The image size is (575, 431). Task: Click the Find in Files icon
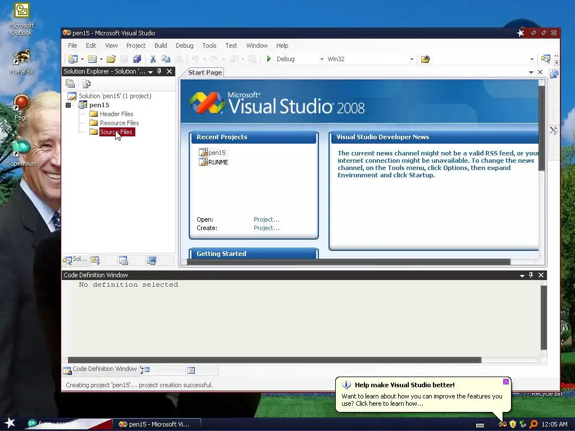(425, 59)
